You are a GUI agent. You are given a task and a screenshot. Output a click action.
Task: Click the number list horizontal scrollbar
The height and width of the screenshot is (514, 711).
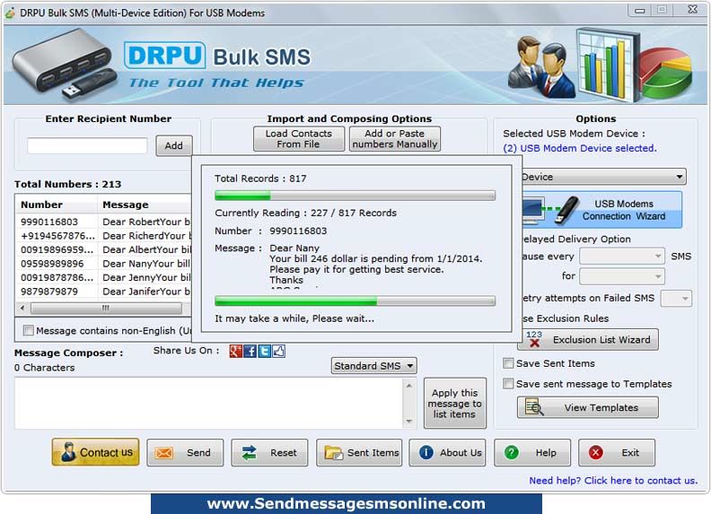point(105,309)
